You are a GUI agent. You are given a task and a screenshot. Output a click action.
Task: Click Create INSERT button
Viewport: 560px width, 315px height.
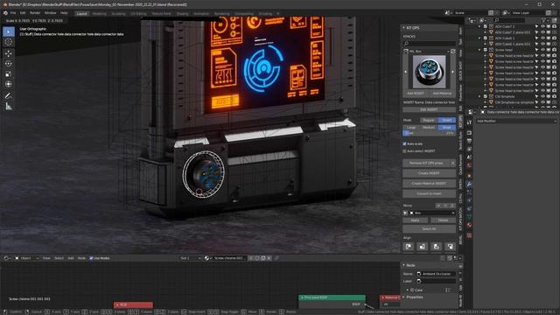click(430, 173)
